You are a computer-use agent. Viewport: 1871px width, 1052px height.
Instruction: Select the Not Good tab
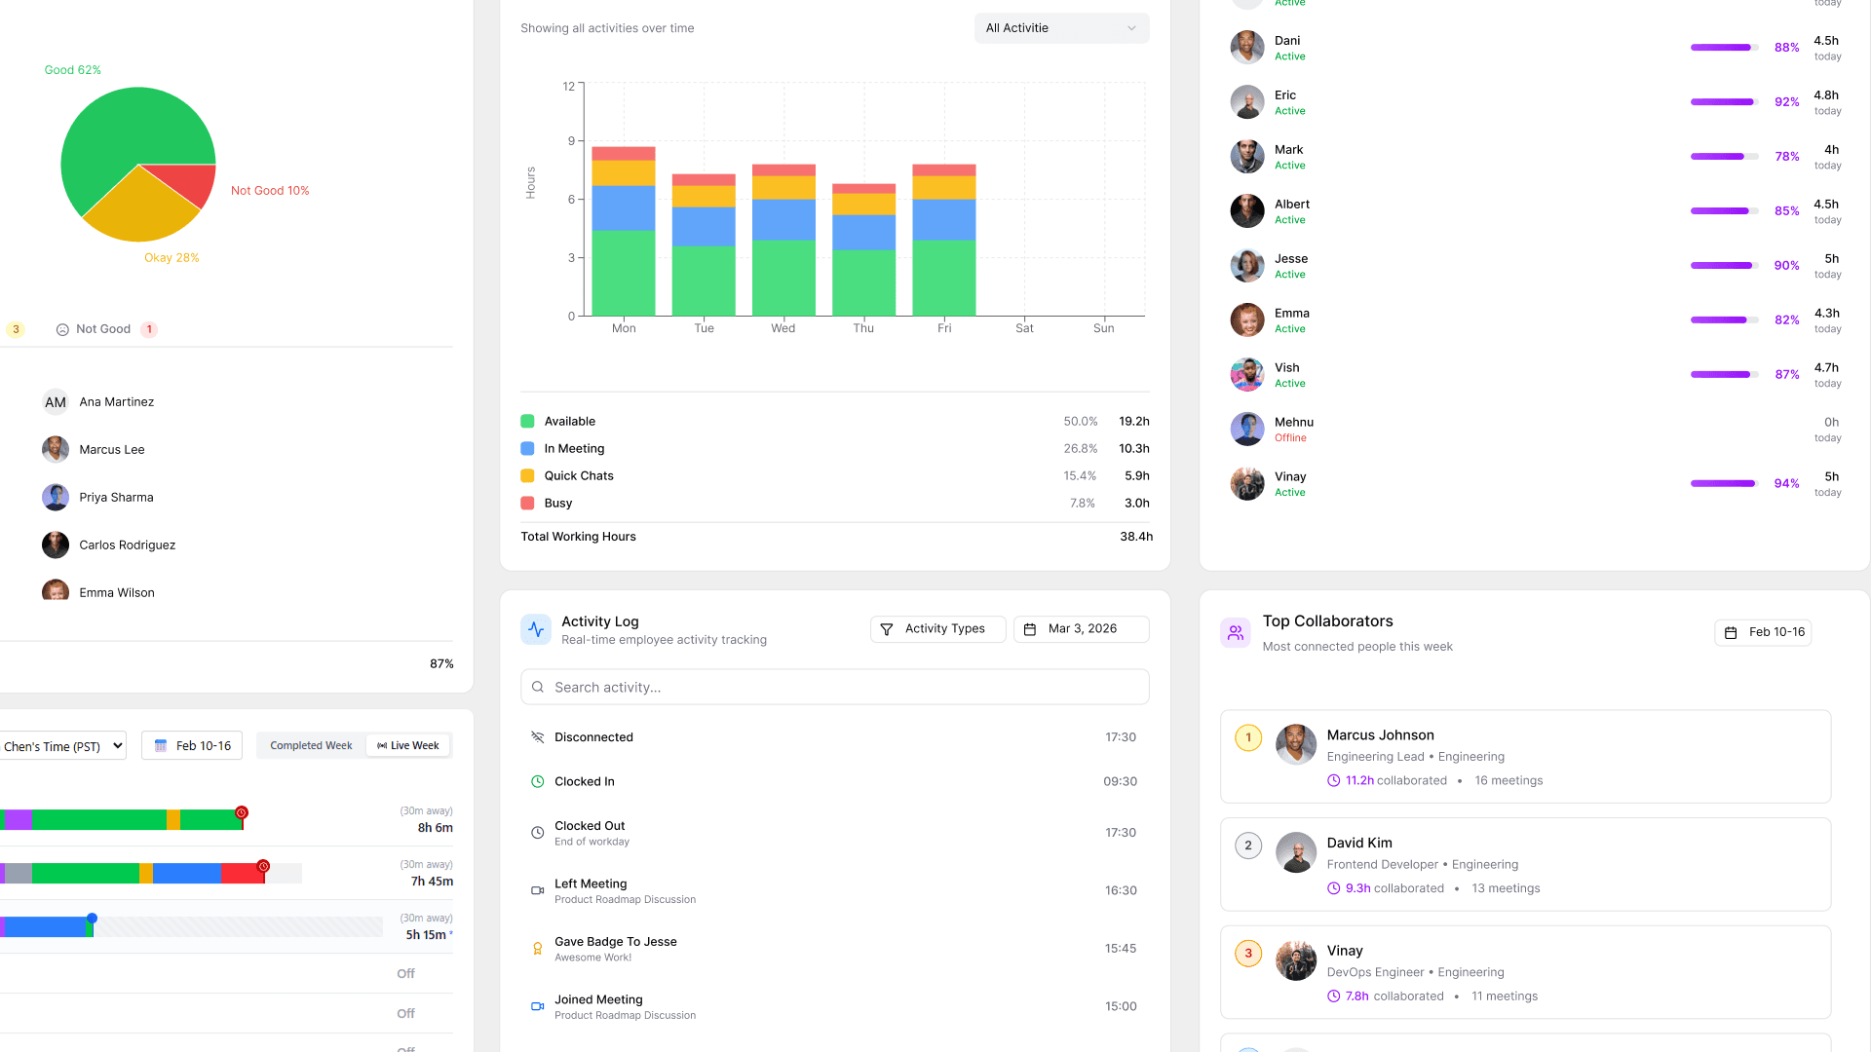tap(103, 329)
